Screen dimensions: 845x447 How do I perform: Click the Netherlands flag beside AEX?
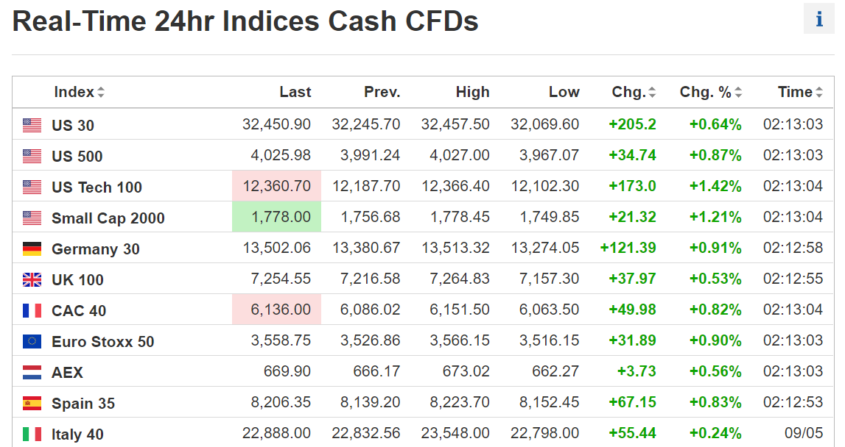coord(32,373)
